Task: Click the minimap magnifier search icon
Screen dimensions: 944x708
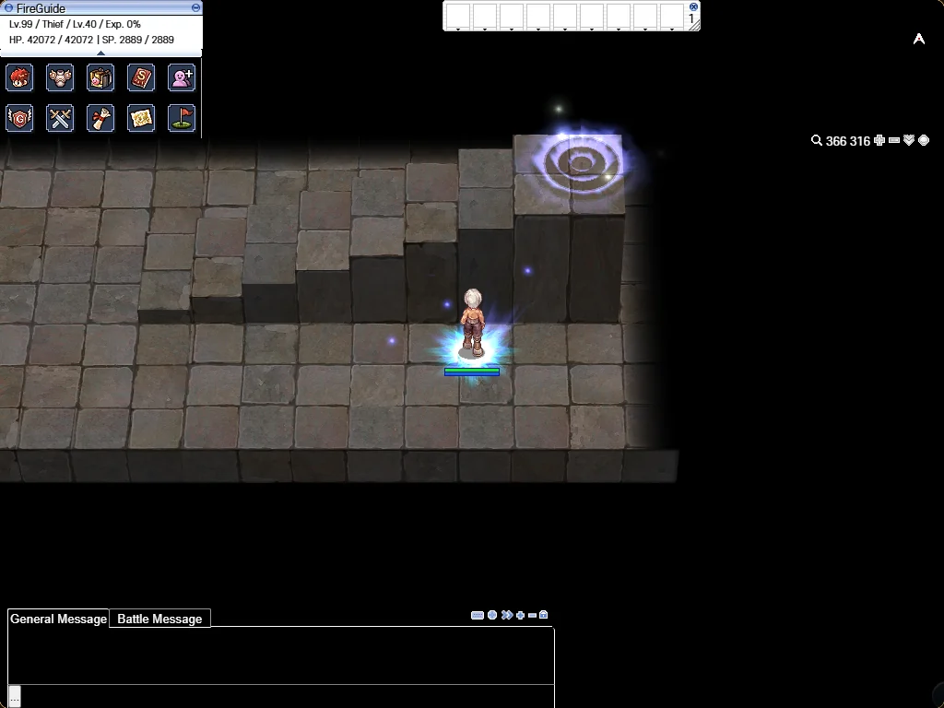Action: [817, 140]
